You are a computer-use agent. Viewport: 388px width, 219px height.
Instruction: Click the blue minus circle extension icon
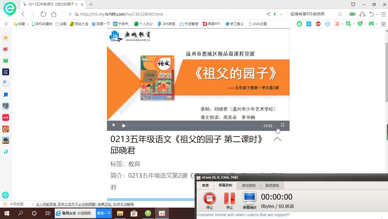(x=328, y=24)
